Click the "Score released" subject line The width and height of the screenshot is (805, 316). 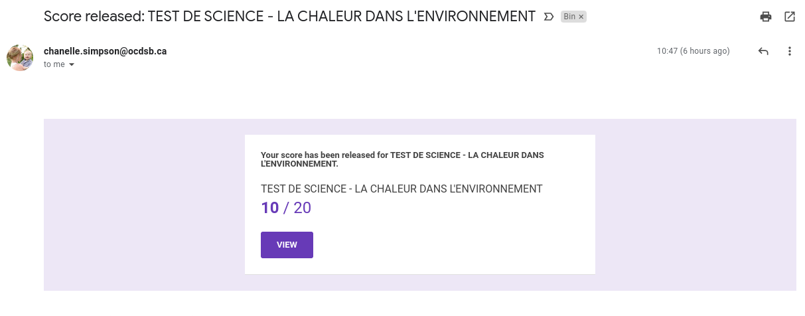point(289,17)
